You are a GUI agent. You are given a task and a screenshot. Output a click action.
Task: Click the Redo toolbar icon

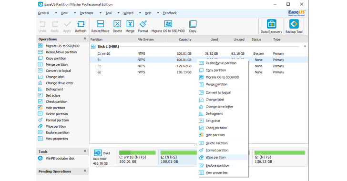[x=55, y=27]
